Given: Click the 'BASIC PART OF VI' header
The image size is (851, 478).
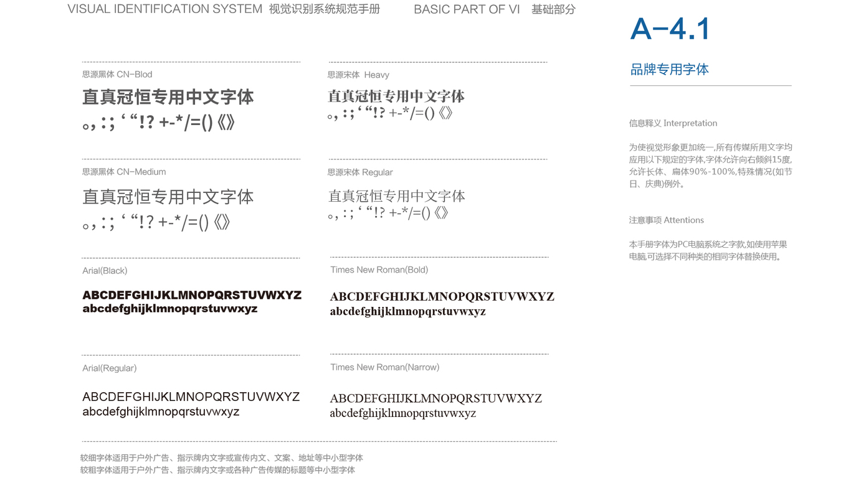Looking at the screenshot, I should [x=467, y=10].
